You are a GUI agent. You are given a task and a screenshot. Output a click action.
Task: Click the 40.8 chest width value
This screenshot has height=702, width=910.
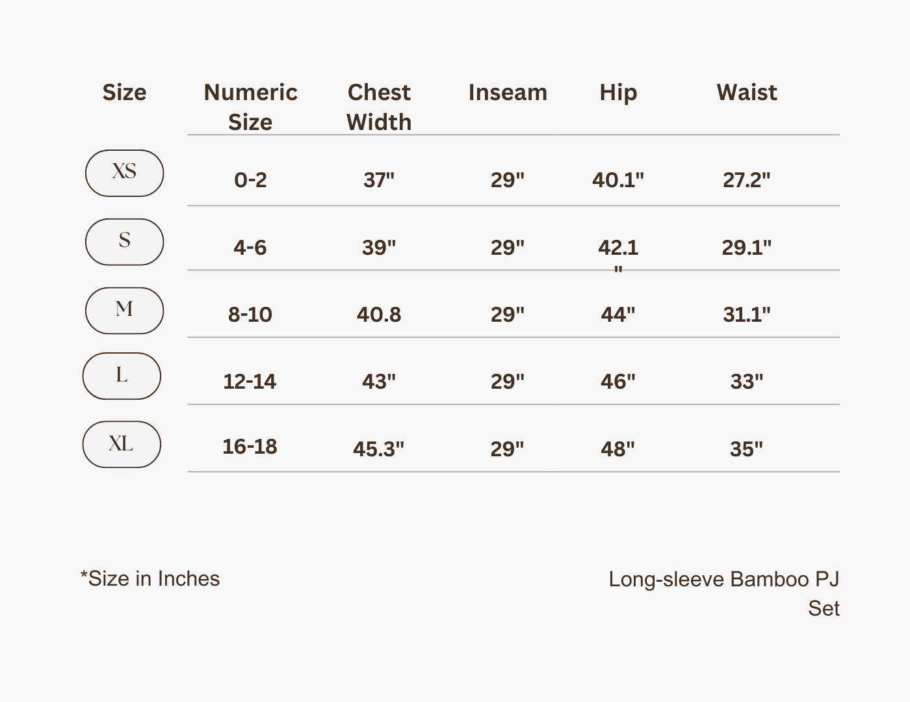tap(379, 315)
